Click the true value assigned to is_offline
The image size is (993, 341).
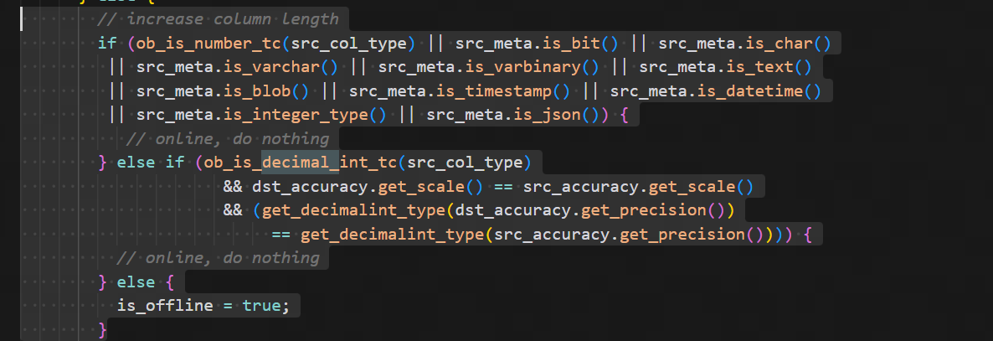coord(260,305)
